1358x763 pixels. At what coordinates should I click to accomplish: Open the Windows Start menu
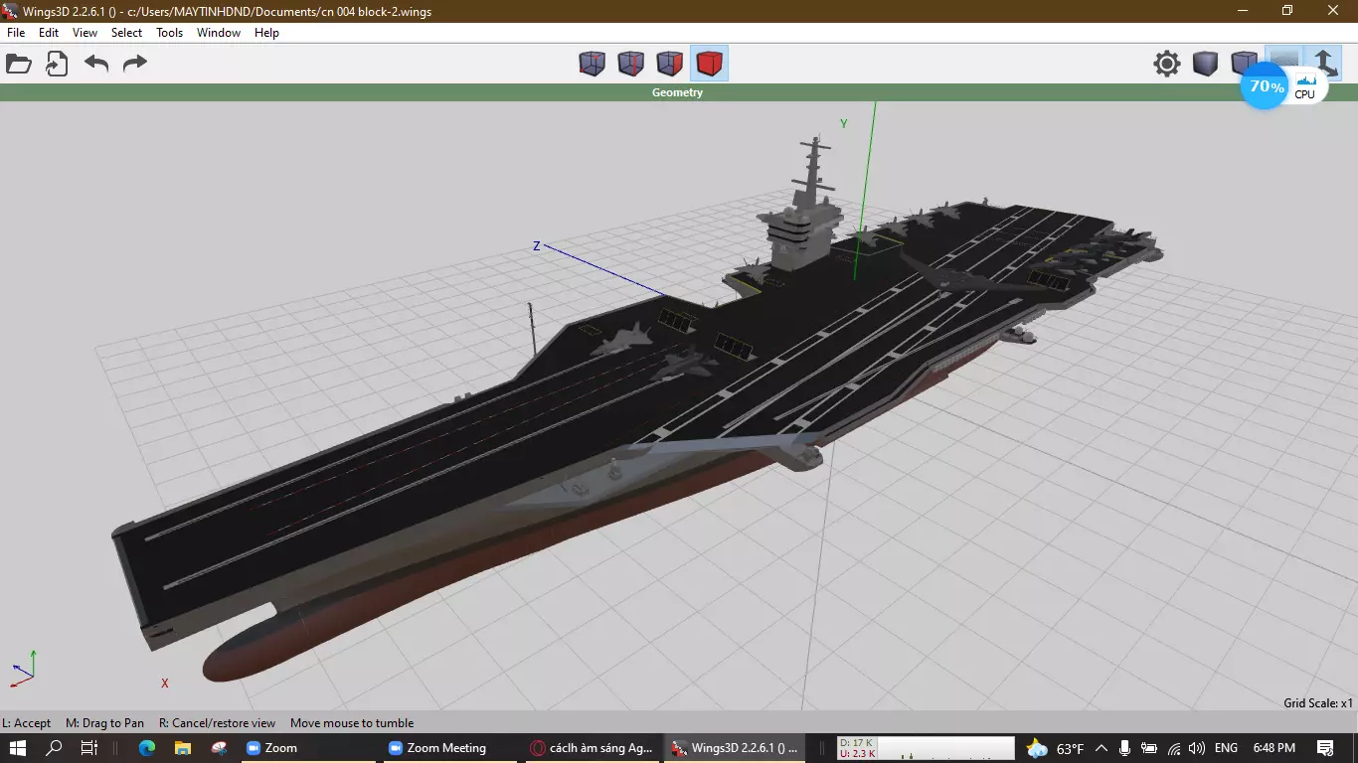coord(18,748)
